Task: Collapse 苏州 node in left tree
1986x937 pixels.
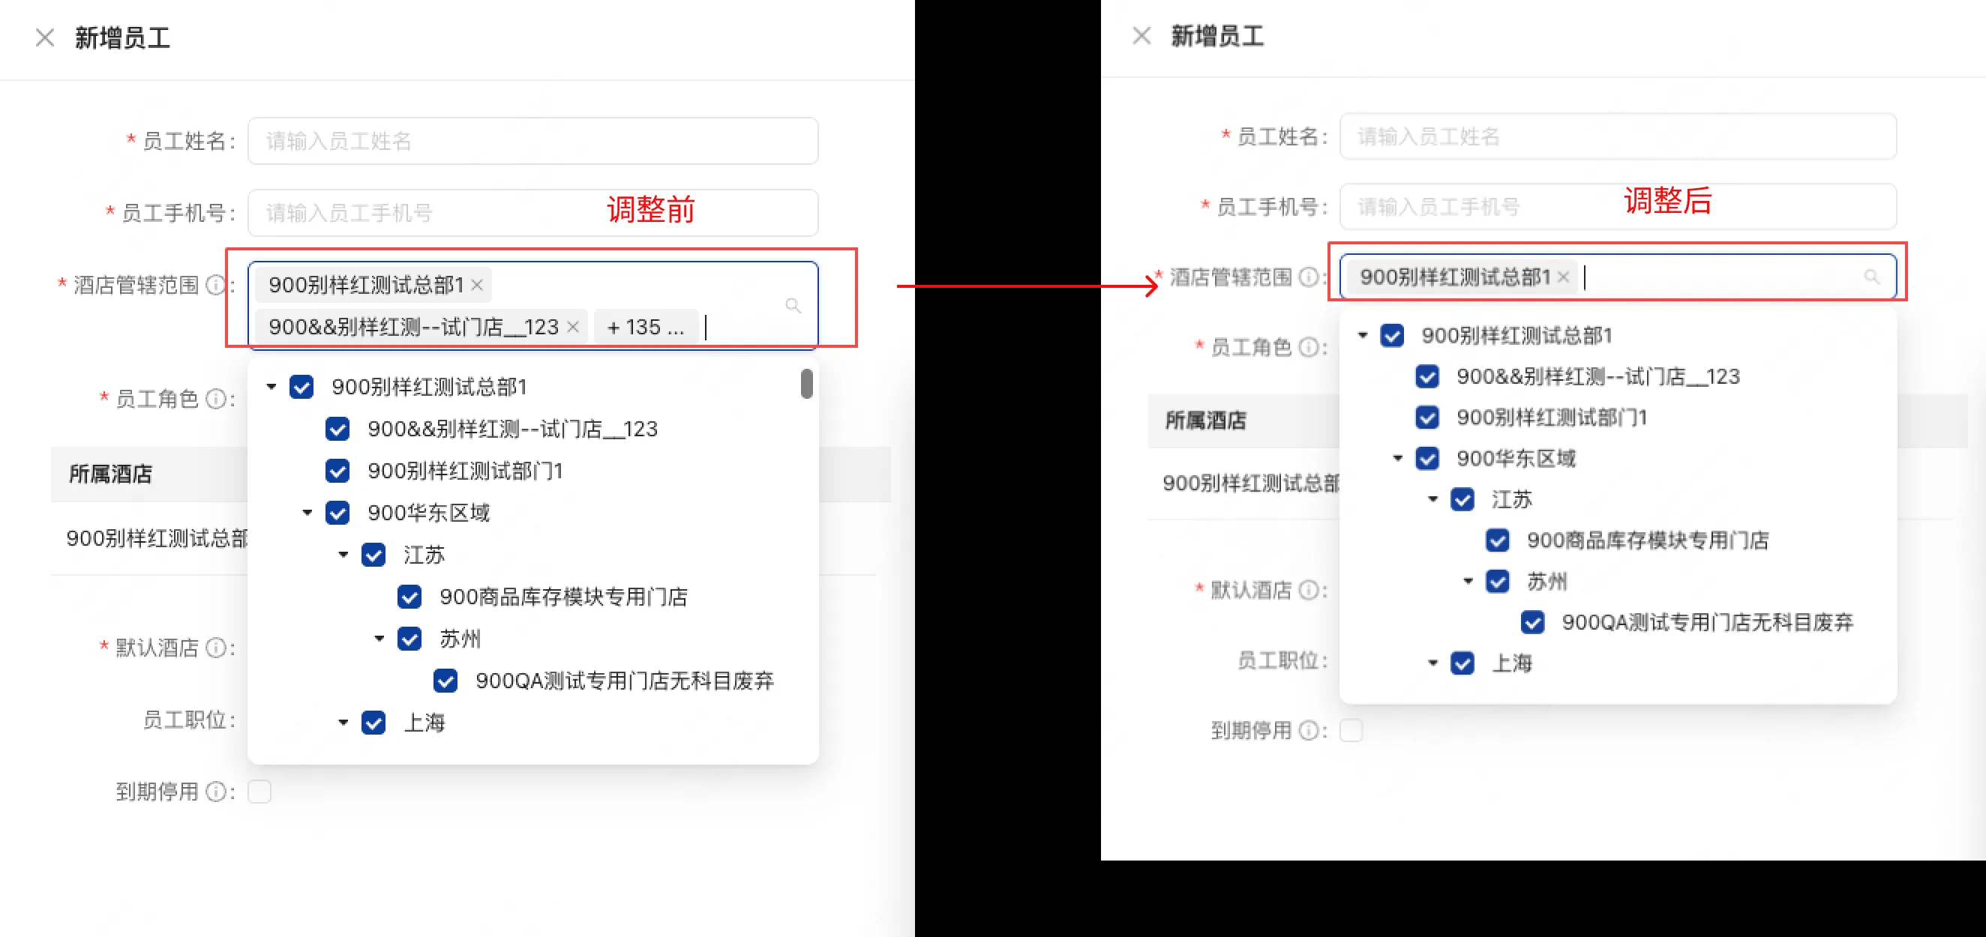Action: click(379, 639)
